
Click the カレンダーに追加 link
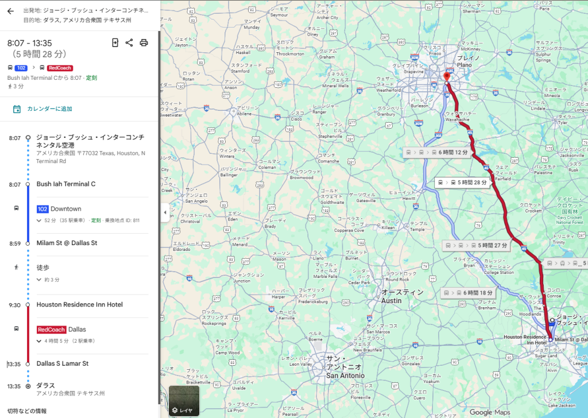(49, 109)
